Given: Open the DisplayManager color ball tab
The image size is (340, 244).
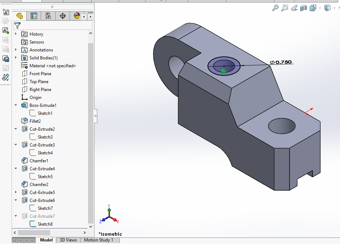Looking at the screenshot, I should click(76, 16).
